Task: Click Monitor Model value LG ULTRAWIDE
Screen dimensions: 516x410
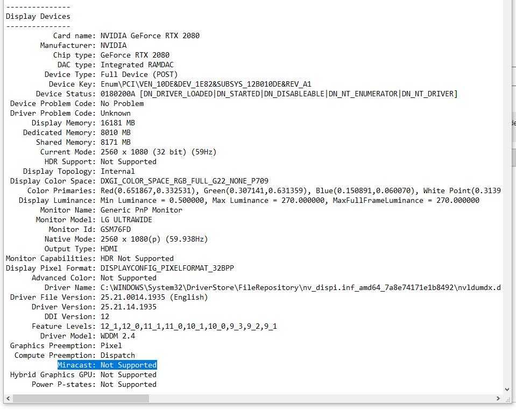Action: pos(126,220)
